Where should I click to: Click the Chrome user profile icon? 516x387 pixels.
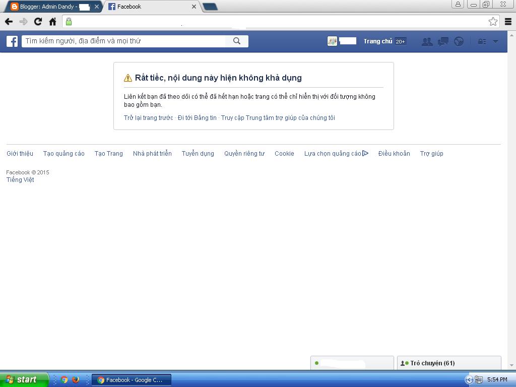pyautogui.click(x=458, y=4)
